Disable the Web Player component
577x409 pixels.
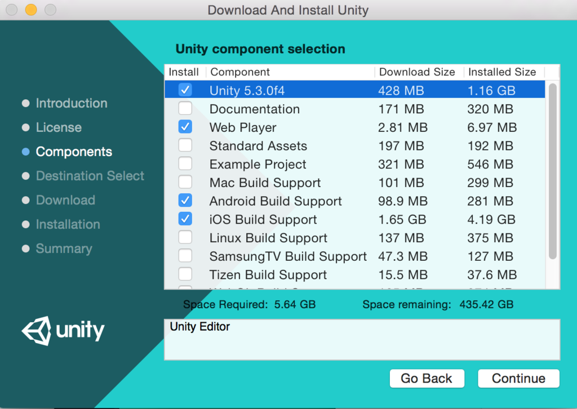[x=185, y=126]
